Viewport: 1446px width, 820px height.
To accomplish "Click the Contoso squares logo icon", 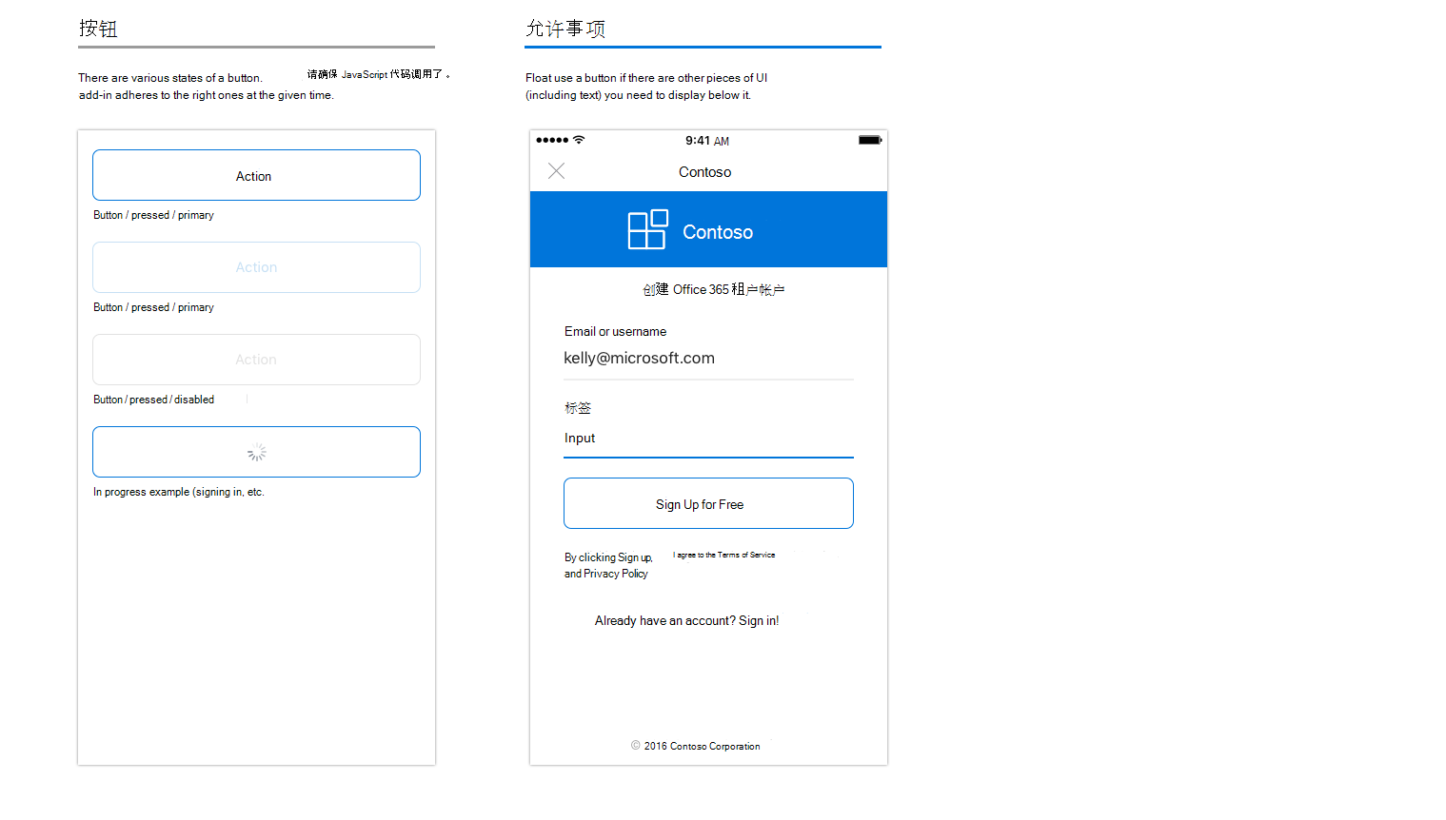I will coord(647,229).
